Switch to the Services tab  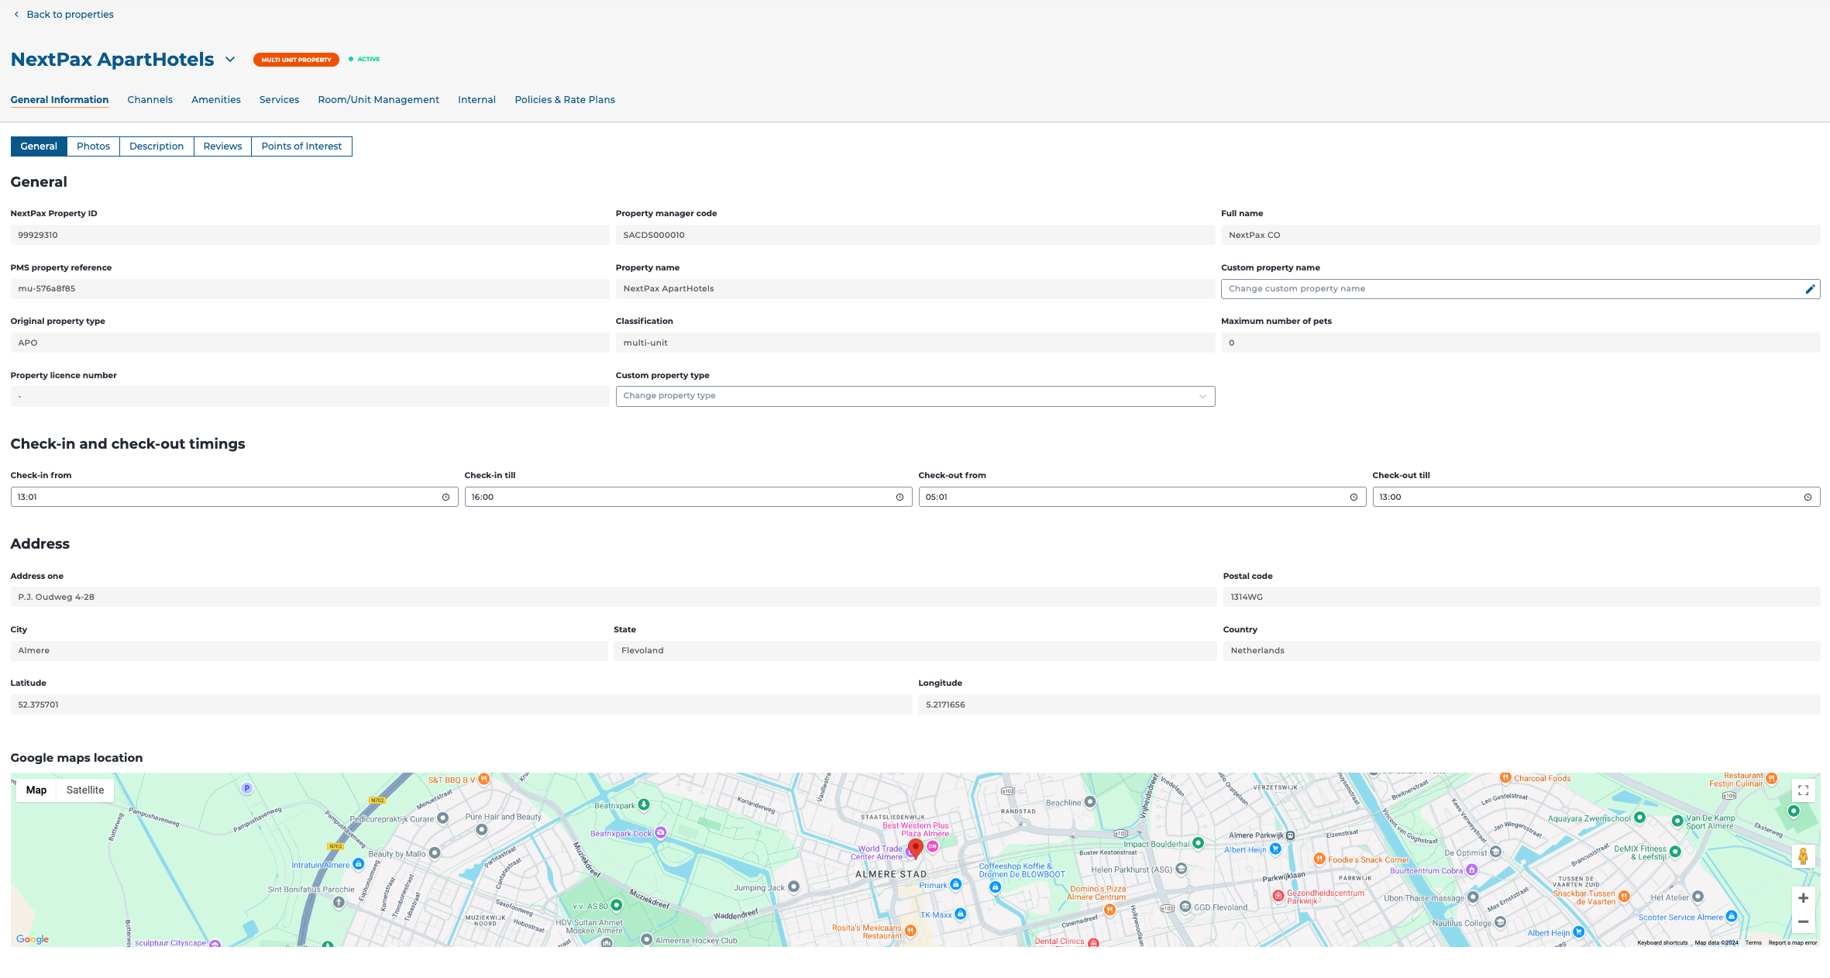click(x=279, y=99)
